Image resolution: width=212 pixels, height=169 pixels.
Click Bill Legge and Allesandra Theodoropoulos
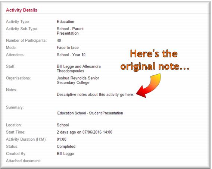tap(79, 69)
